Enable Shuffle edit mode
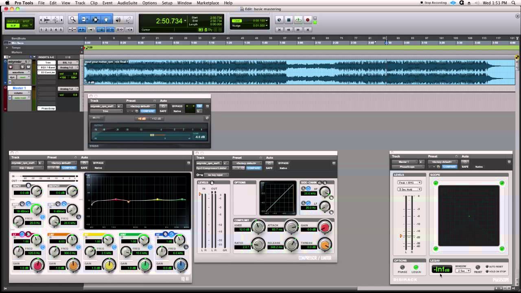 [13, 21]
